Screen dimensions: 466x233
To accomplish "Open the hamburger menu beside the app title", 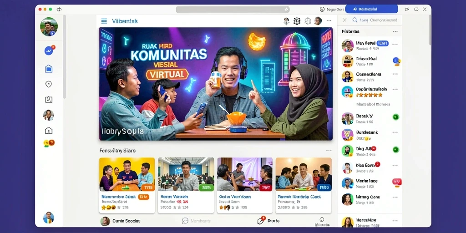I will click(104, 21).
